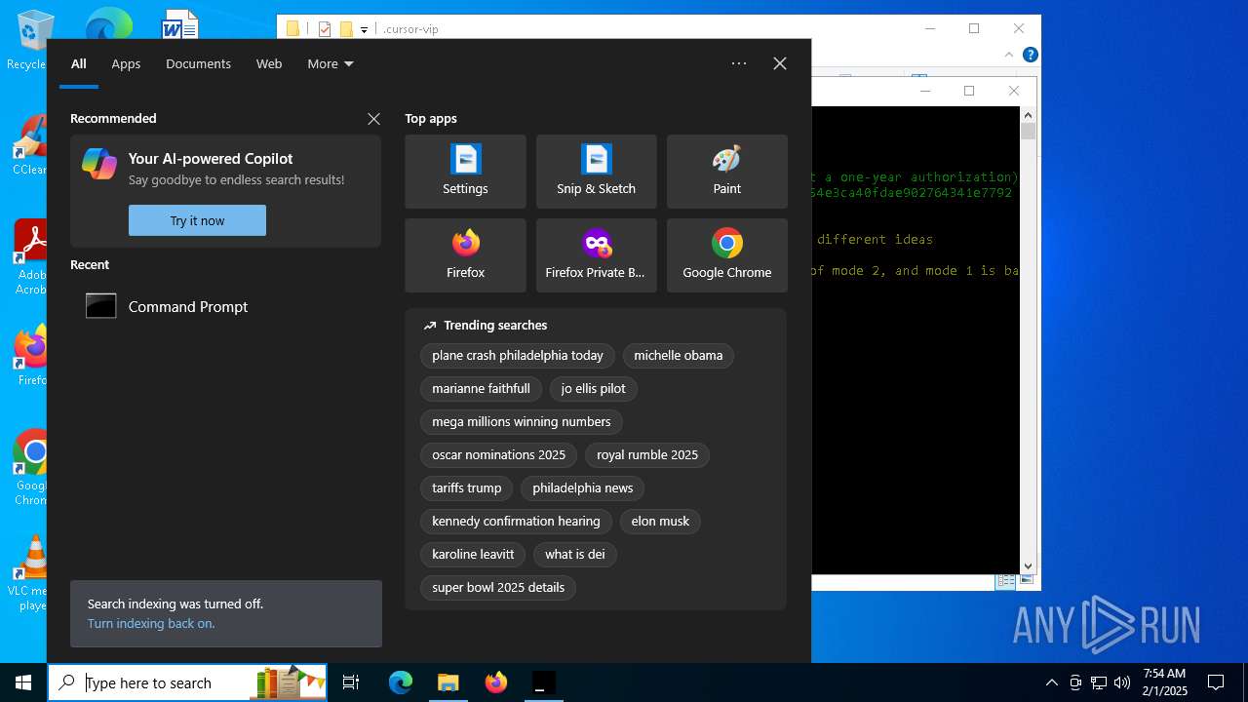Dismiss the Recommended section
Screen dimensions: 1248x702
(373, 119)
